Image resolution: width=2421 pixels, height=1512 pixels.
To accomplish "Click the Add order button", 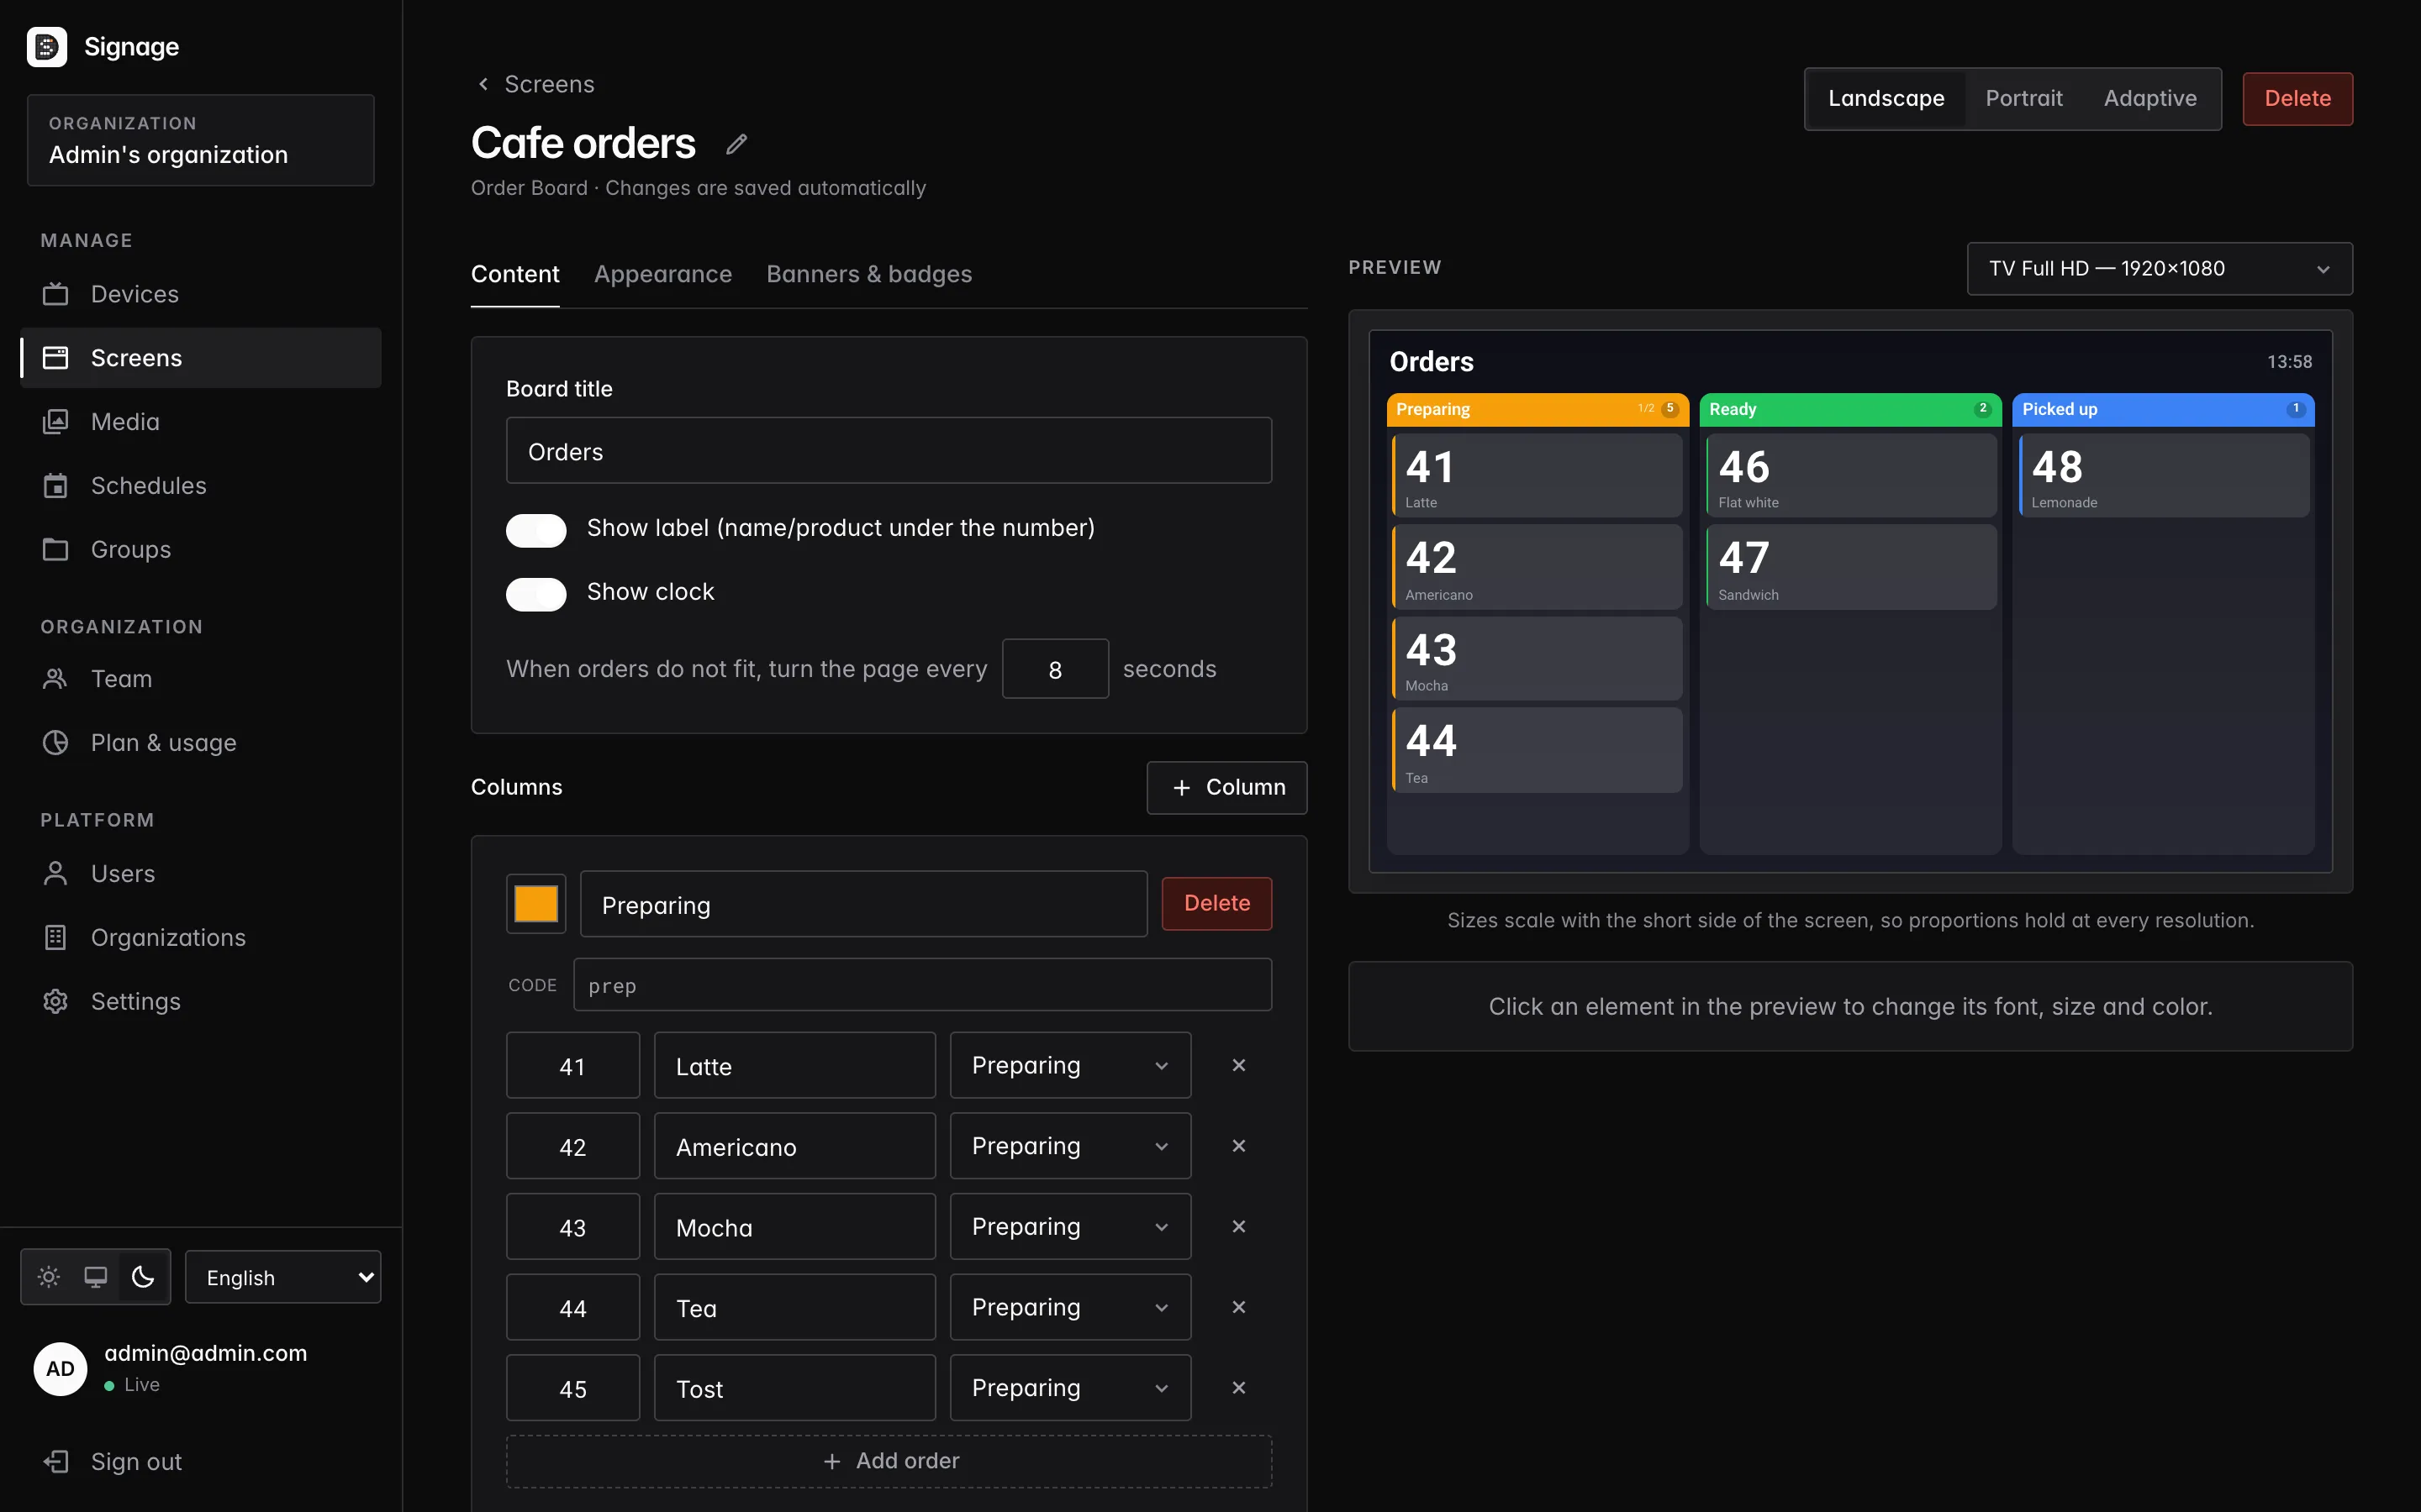I will [x=889, y=1462].
